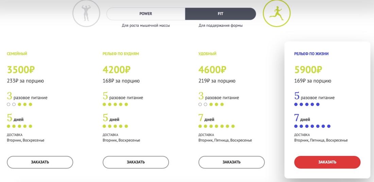Click the red Заказать button
374x182 pixels.
327,162
